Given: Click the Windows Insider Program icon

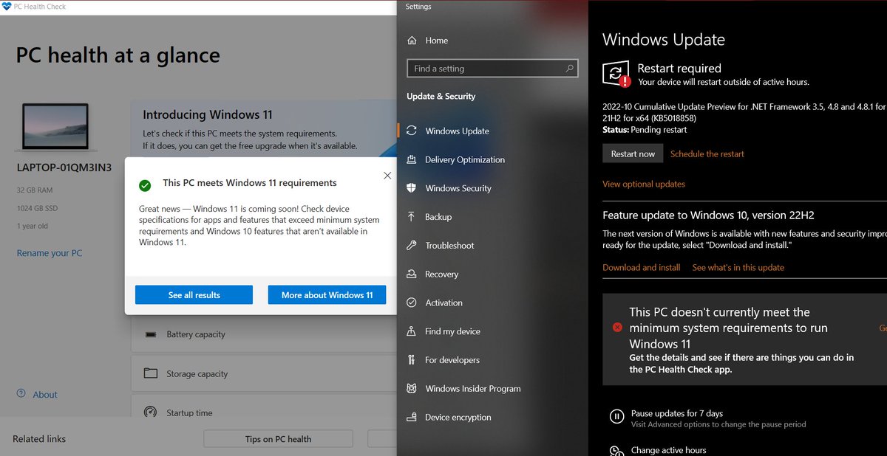Looking at the screenshot, I should coord(412,389).
